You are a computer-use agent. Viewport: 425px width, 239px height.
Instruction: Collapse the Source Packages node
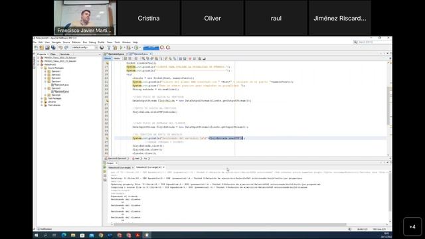click(x=42, y=68)
